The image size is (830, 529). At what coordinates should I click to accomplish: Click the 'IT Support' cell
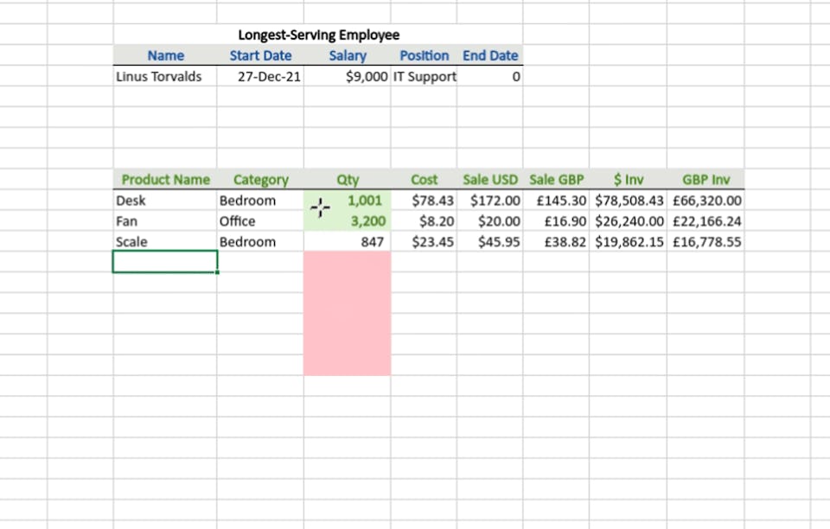424,77
